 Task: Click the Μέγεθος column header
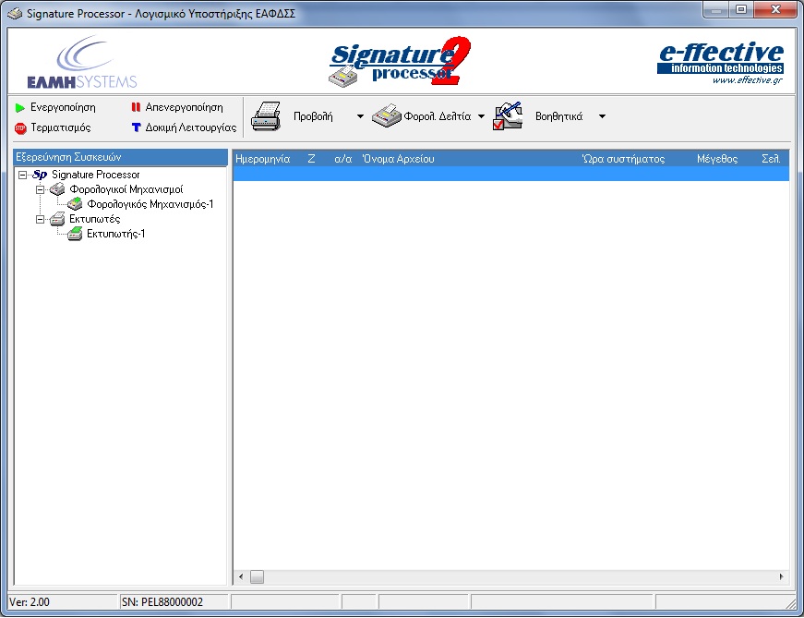point(716,159)
